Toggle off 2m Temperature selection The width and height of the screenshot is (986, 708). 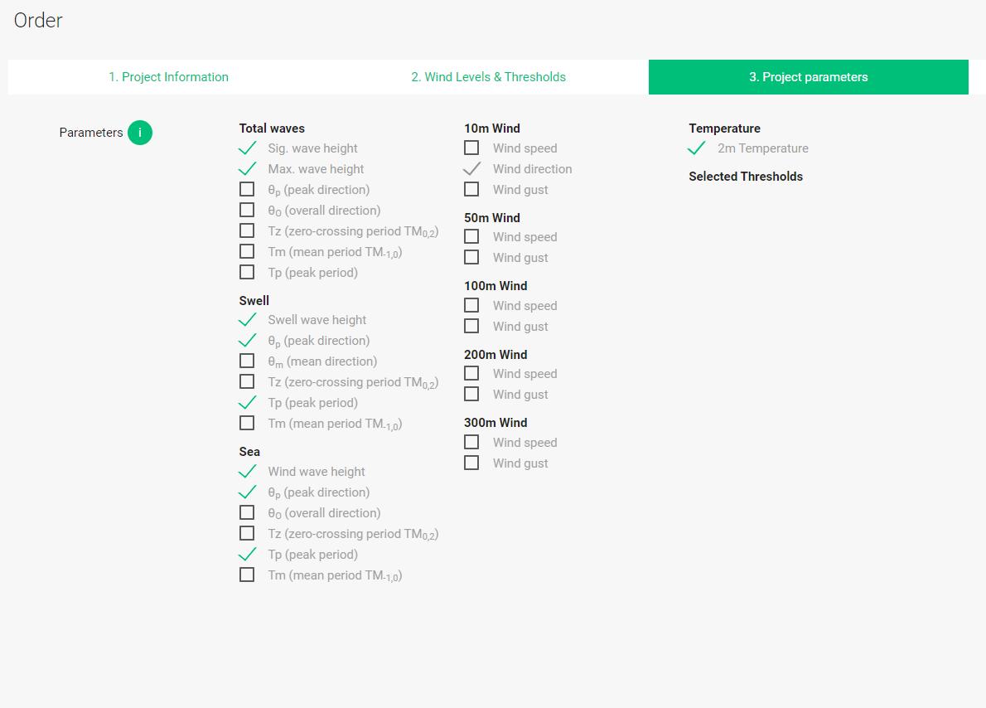tap(696, 148)
